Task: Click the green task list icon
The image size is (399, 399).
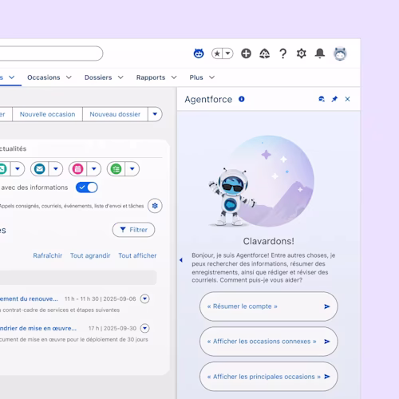Action: (116, 169)
